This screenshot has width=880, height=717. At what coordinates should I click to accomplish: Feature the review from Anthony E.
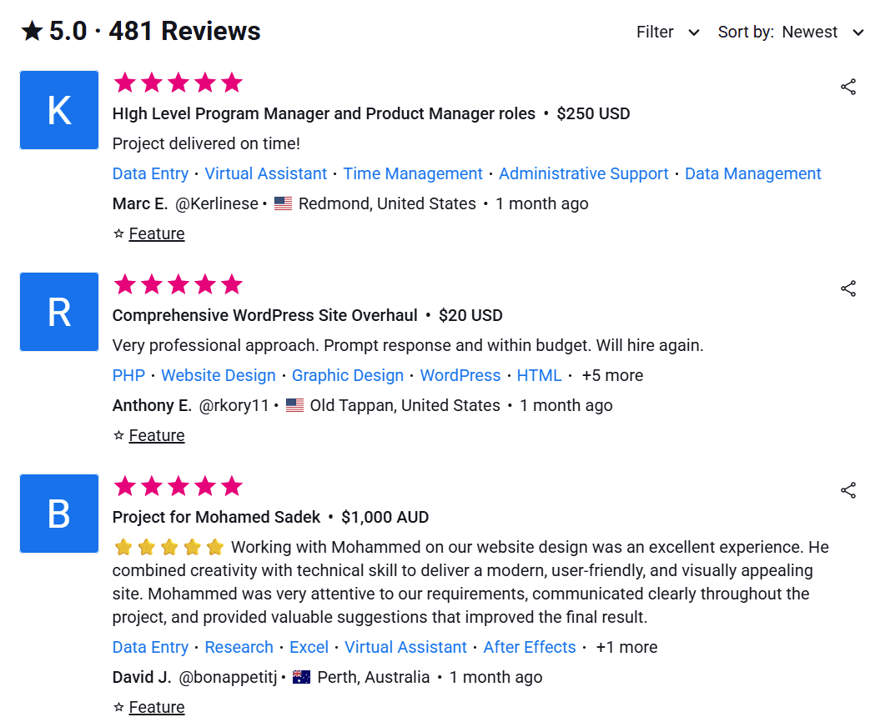click(x=156, y=435)
